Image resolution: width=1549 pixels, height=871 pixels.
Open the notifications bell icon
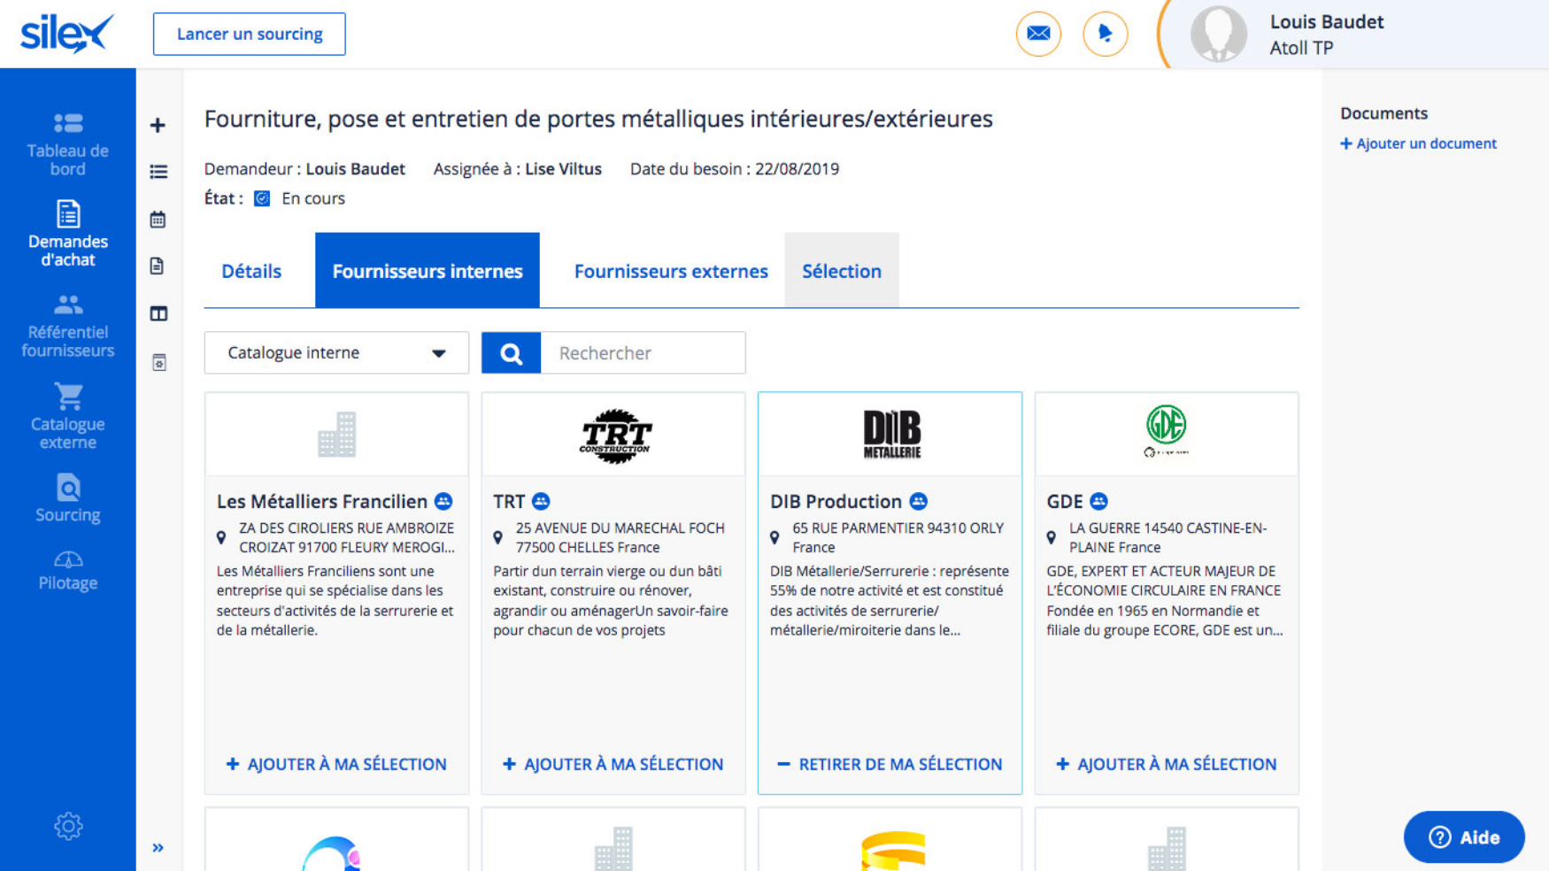coord(1105,34)
